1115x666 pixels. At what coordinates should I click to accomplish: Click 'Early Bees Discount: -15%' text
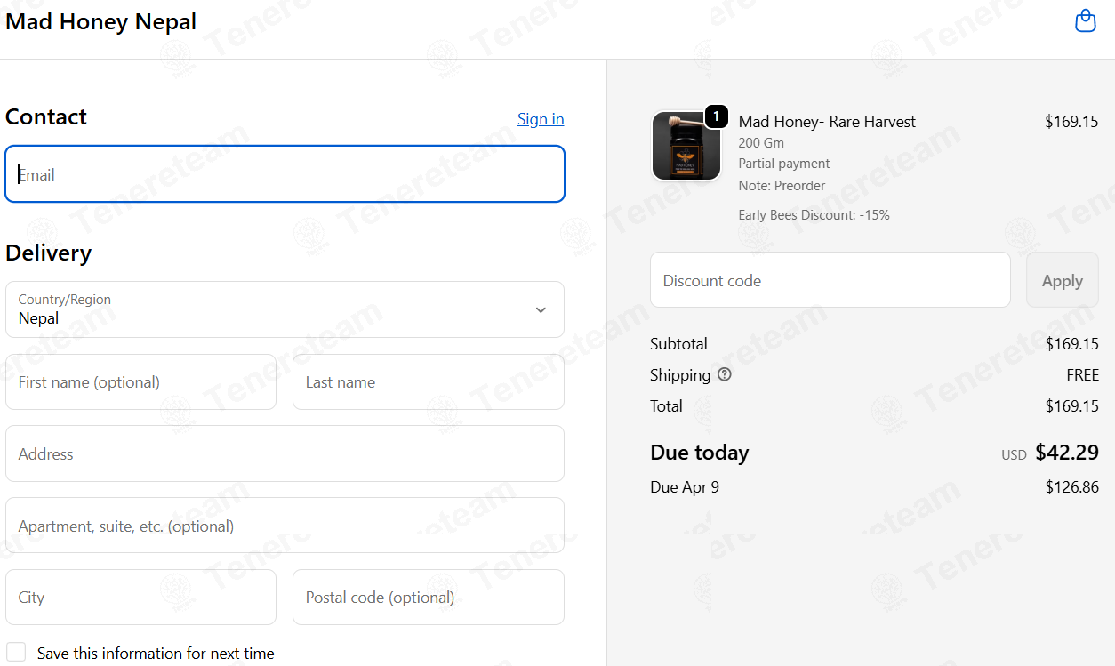[814, 215]
